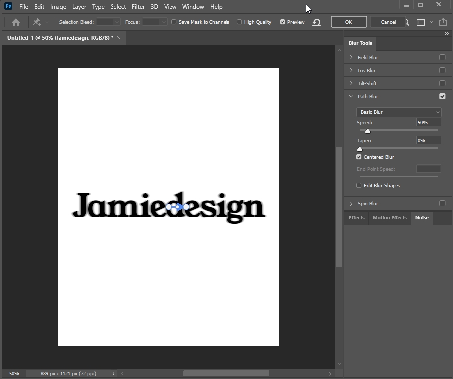
Task: Close the Untitled-1 document tab
Action: (119, 38)
